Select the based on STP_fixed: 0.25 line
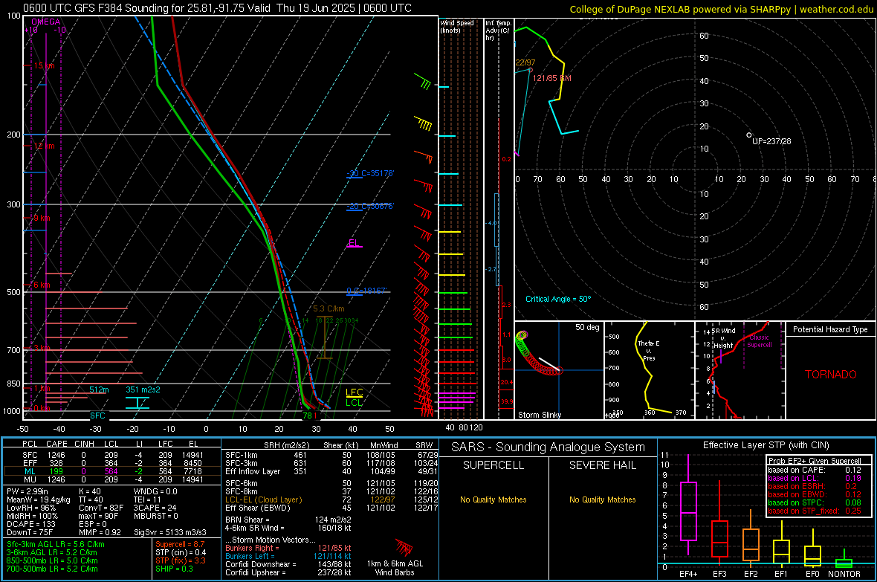Screen dimensions: 877x582 point(815,511)
